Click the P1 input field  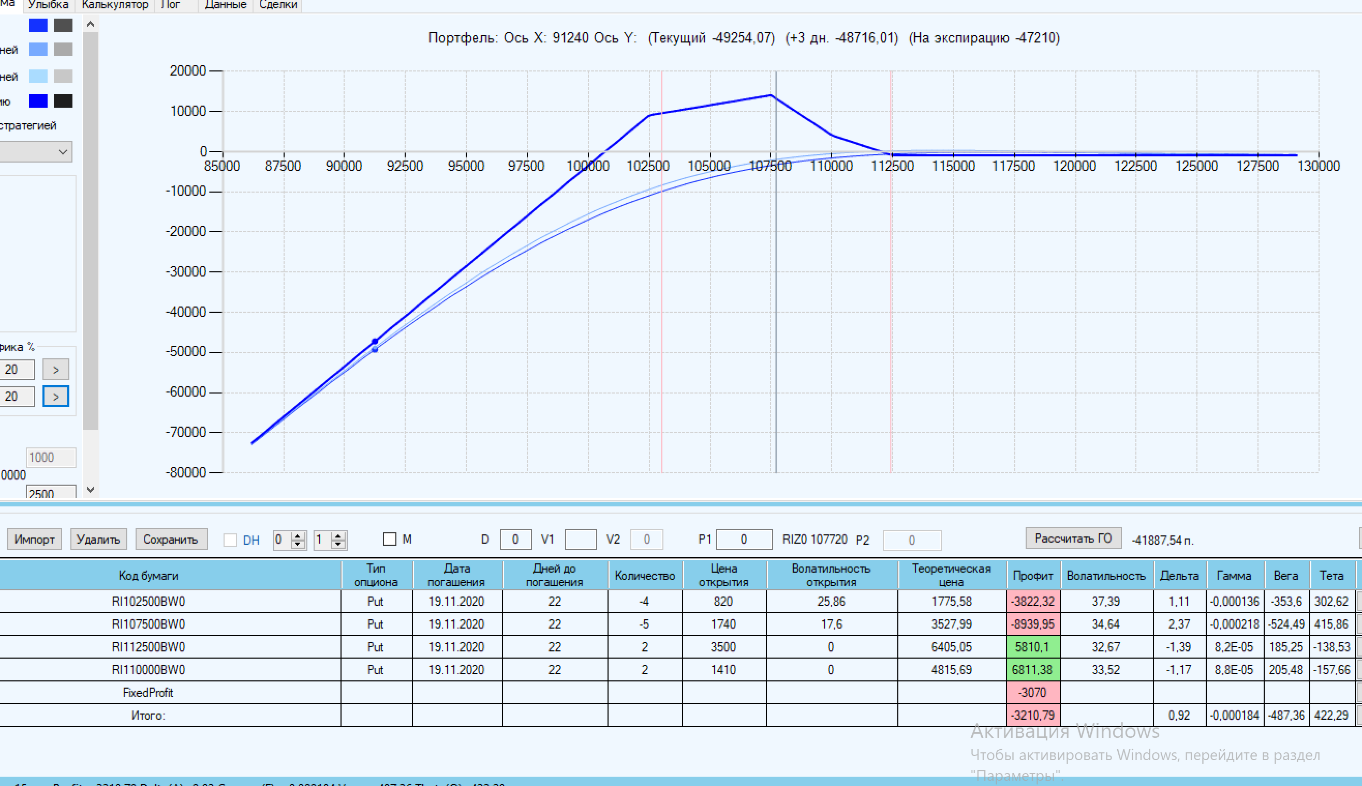744,540
